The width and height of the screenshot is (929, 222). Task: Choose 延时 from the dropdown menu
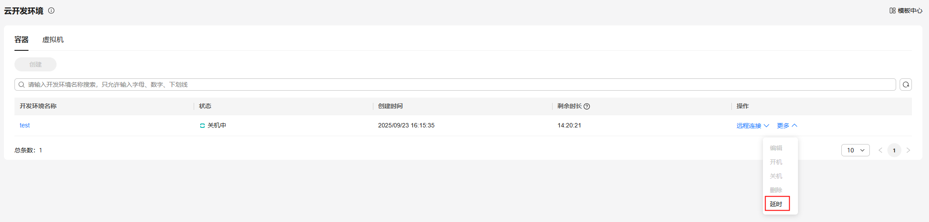point(776,204)
